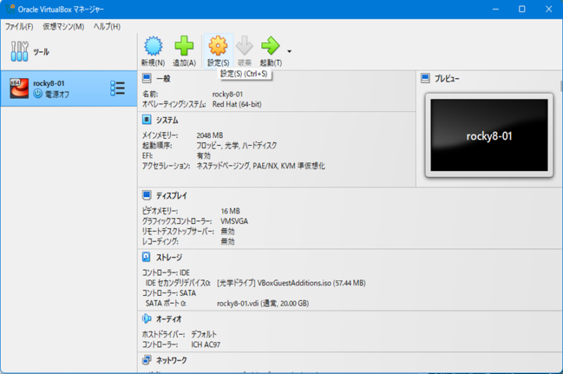This screenshot has width=563, height=374.
Task: Click the New (新規) VM toolbar icon
Action: pyautogui.click(x=153, y=46)
